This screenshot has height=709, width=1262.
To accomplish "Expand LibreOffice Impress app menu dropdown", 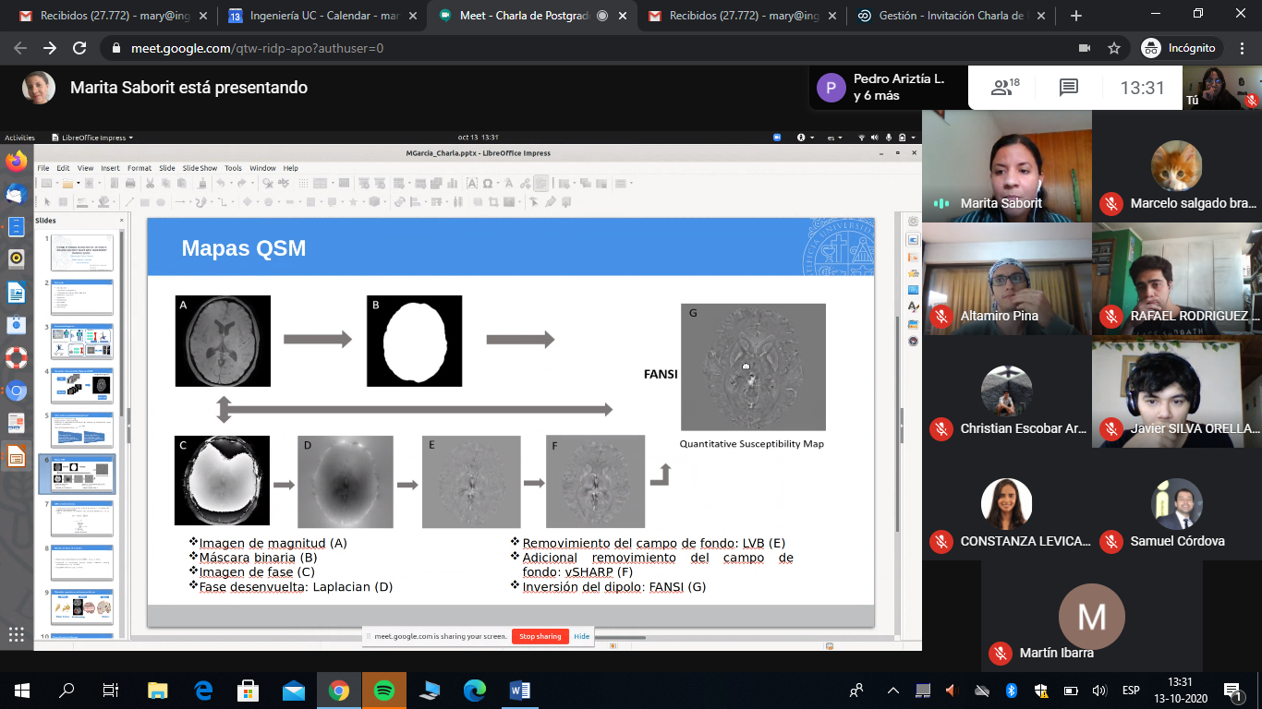I will 92,138.
